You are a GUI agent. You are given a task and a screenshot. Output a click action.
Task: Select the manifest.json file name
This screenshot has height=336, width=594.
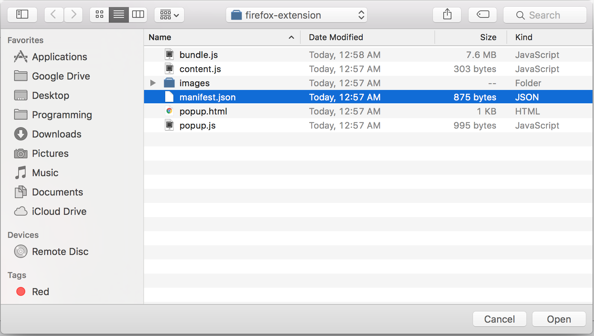208,97
